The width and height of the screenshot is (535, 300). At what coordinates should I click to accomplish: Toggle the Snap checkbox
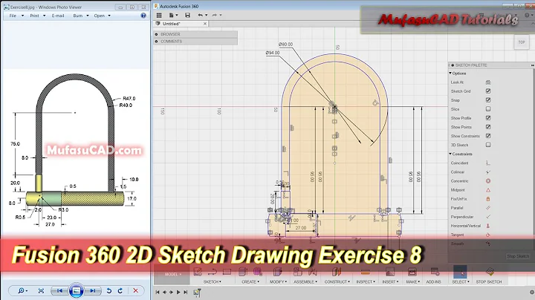(x=488, y=100)
